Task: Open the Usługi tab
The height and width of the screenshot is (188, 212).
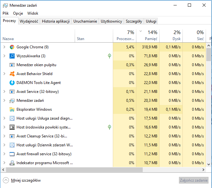Action: coord(151,21)
